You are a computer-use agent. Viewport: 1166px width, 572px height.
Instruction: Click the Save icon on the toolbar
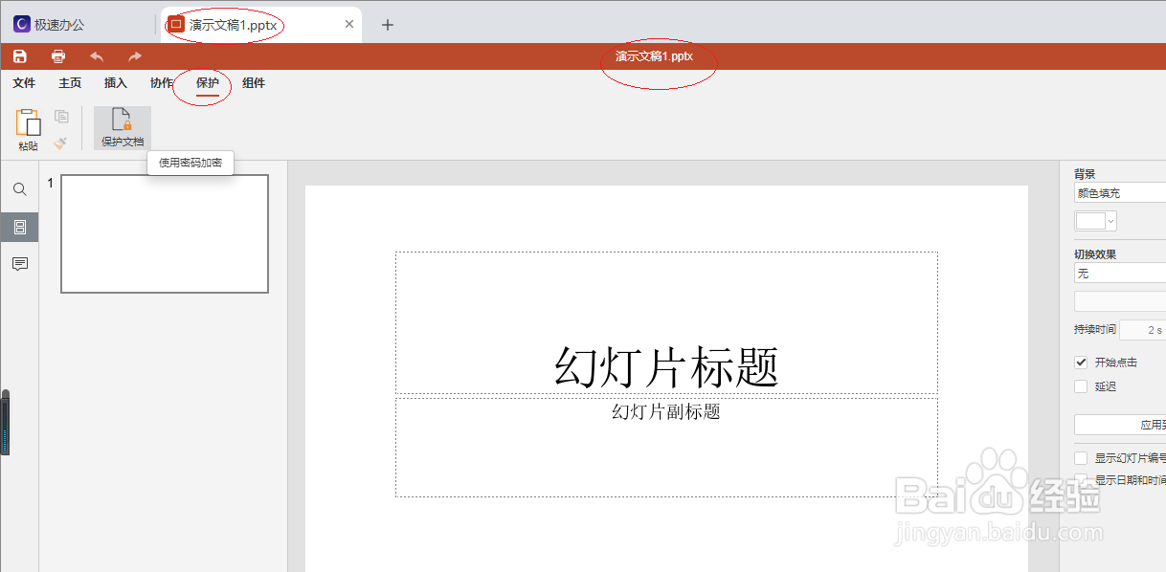(x=19, y=55)
